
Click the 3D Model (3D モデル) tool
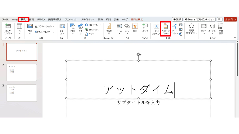click(92, 25)
